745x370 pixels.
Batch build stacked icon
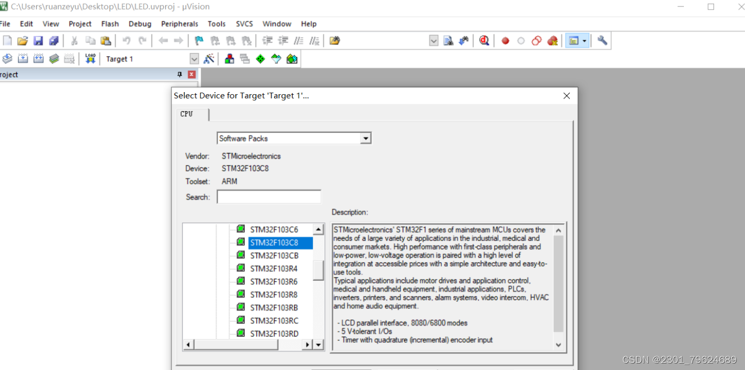tap(54, 59)
